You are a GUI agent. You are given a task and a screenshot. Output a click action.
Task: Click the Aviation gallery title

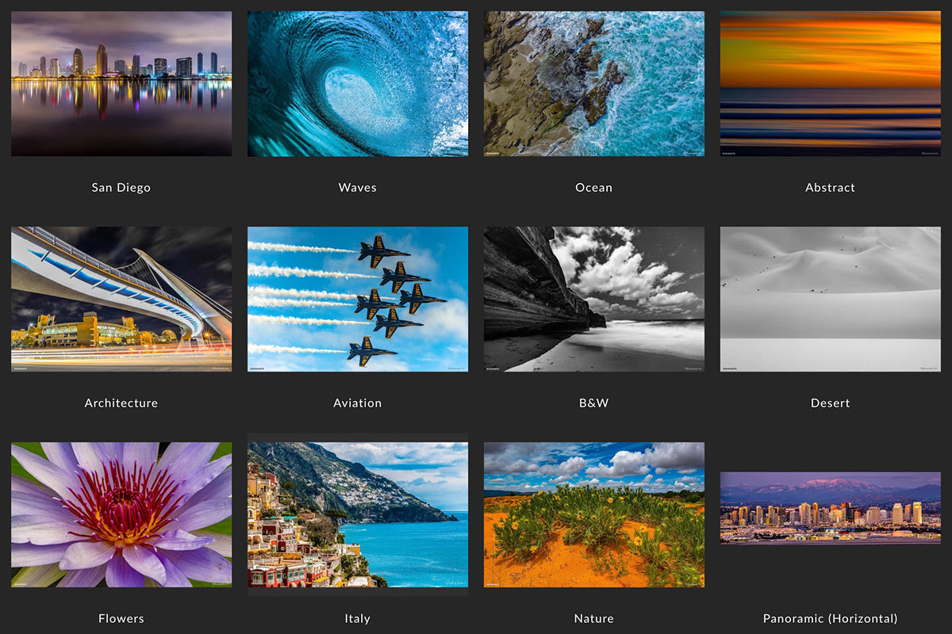click(358, 403)
